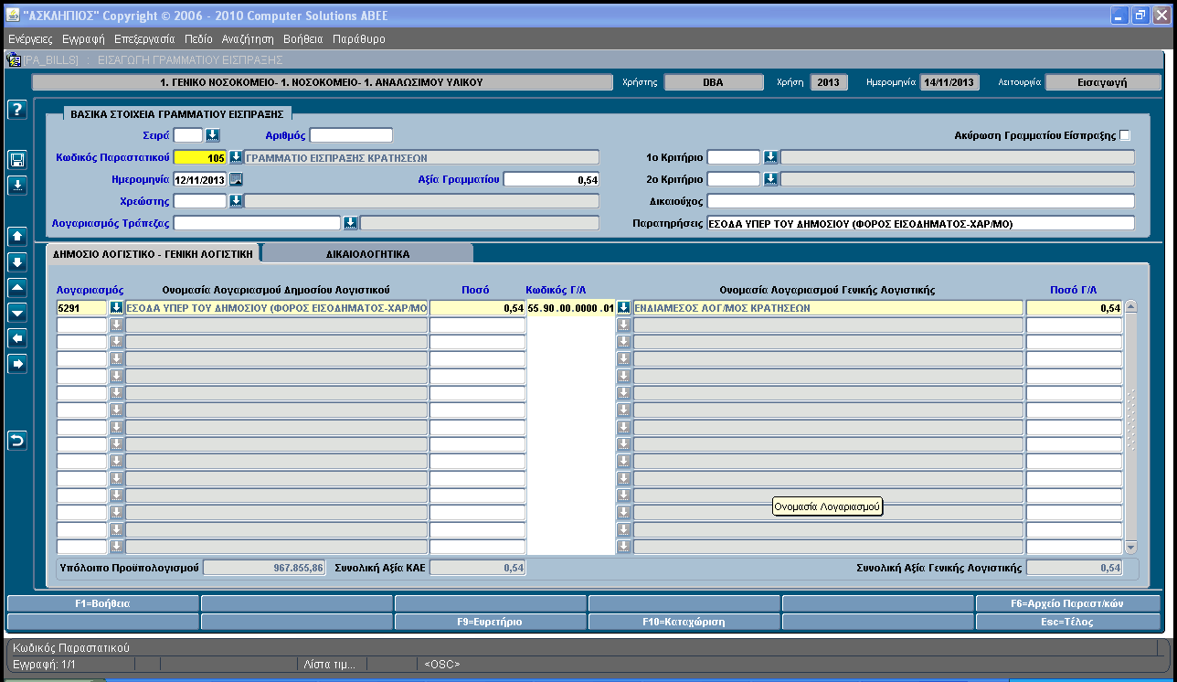Click the Παρατηρήσεις remarks field
This screenshot has width=1177, height=682.
tap(921, 223)
